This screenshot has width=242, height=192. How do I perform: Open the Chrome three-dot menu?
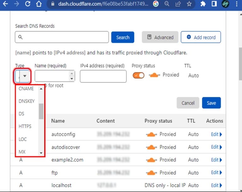236,4
